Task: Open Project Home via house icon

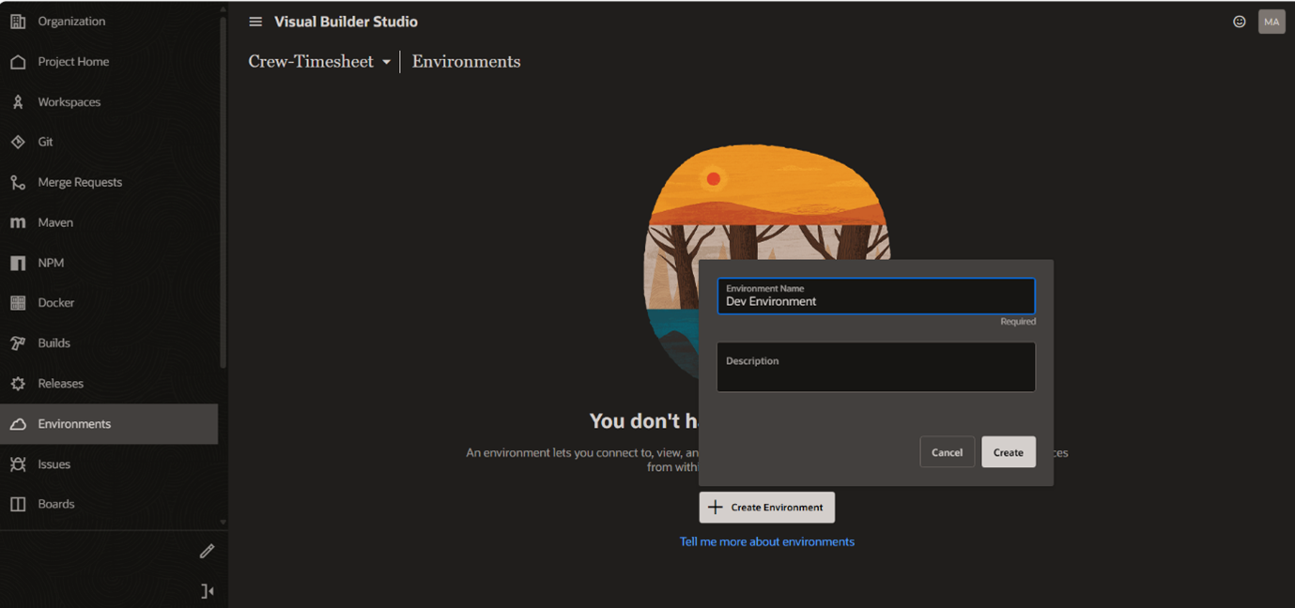Action: (x=18, y=62)
